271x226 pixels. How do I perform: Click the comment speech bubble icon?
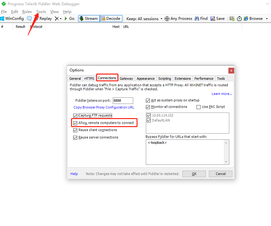(29, 18)
